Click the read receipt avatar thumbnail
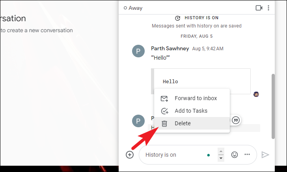287x172 pixels. (x=256, y=94)
